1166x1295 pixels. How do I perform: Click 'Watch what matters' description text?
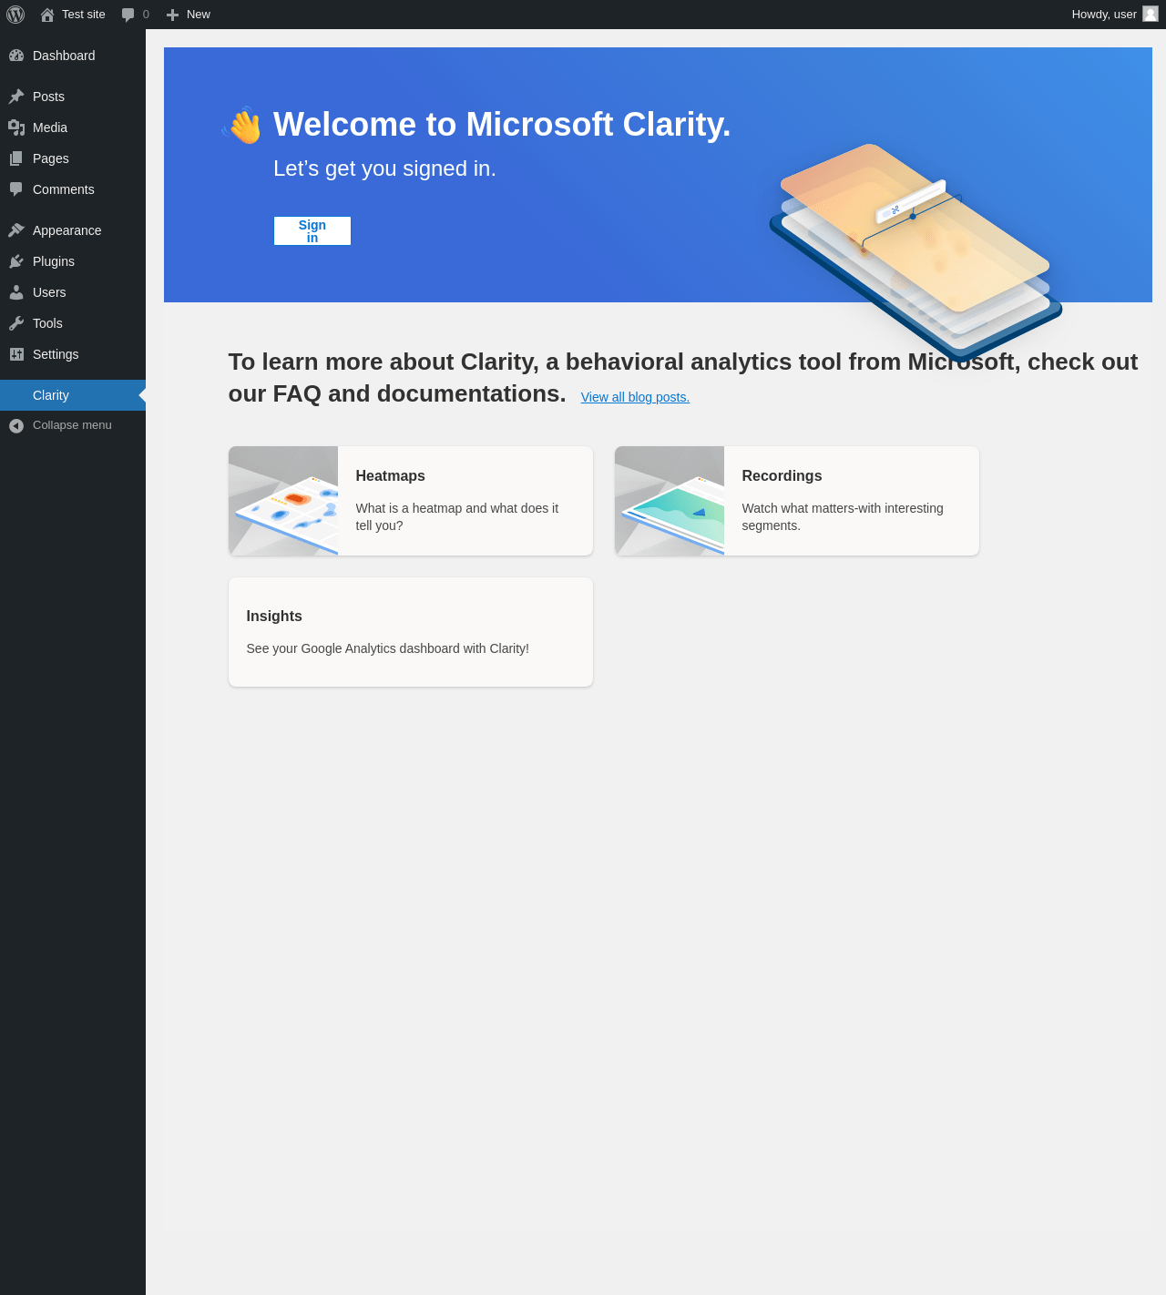point(843,517)
